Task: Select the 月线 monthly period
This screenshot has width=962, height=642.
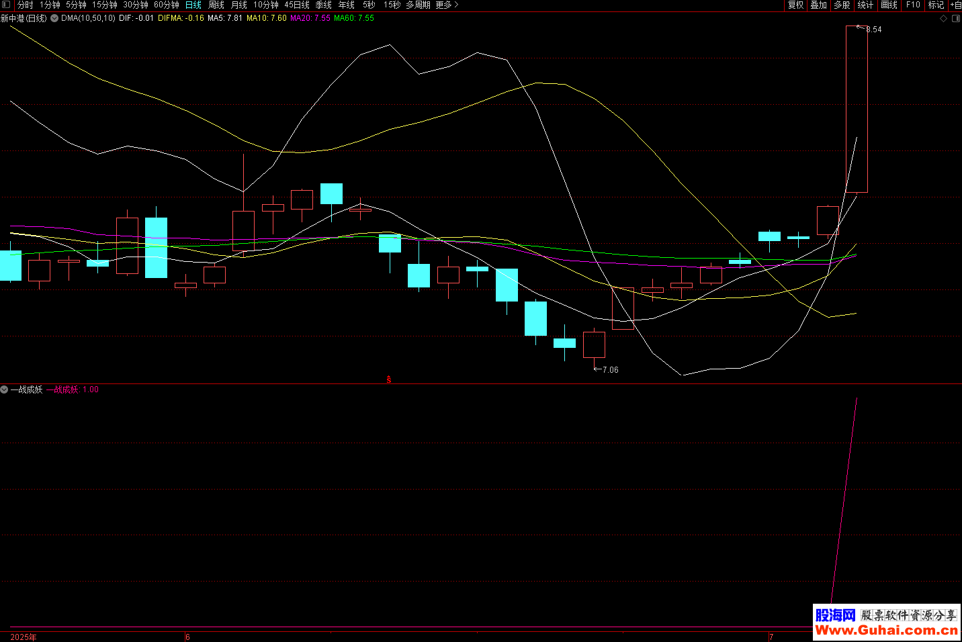Action: (239, 5)
